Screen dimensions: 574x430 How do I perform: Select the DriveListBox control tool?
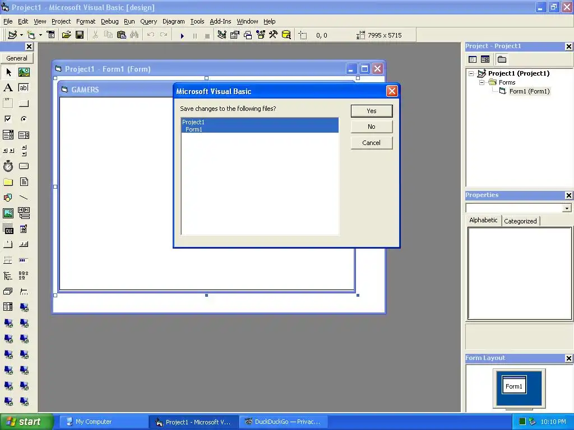24,166
